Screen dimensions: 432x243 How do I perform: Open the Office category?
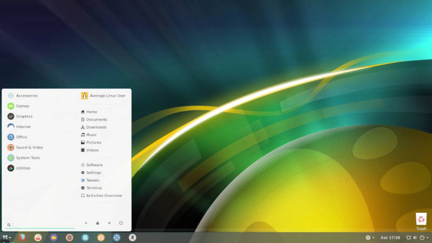17,137
